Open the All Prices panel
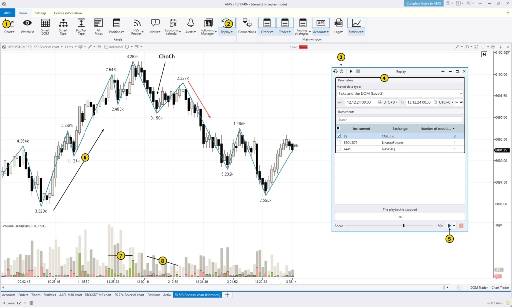The image size is (512, 307). (98, 27)
